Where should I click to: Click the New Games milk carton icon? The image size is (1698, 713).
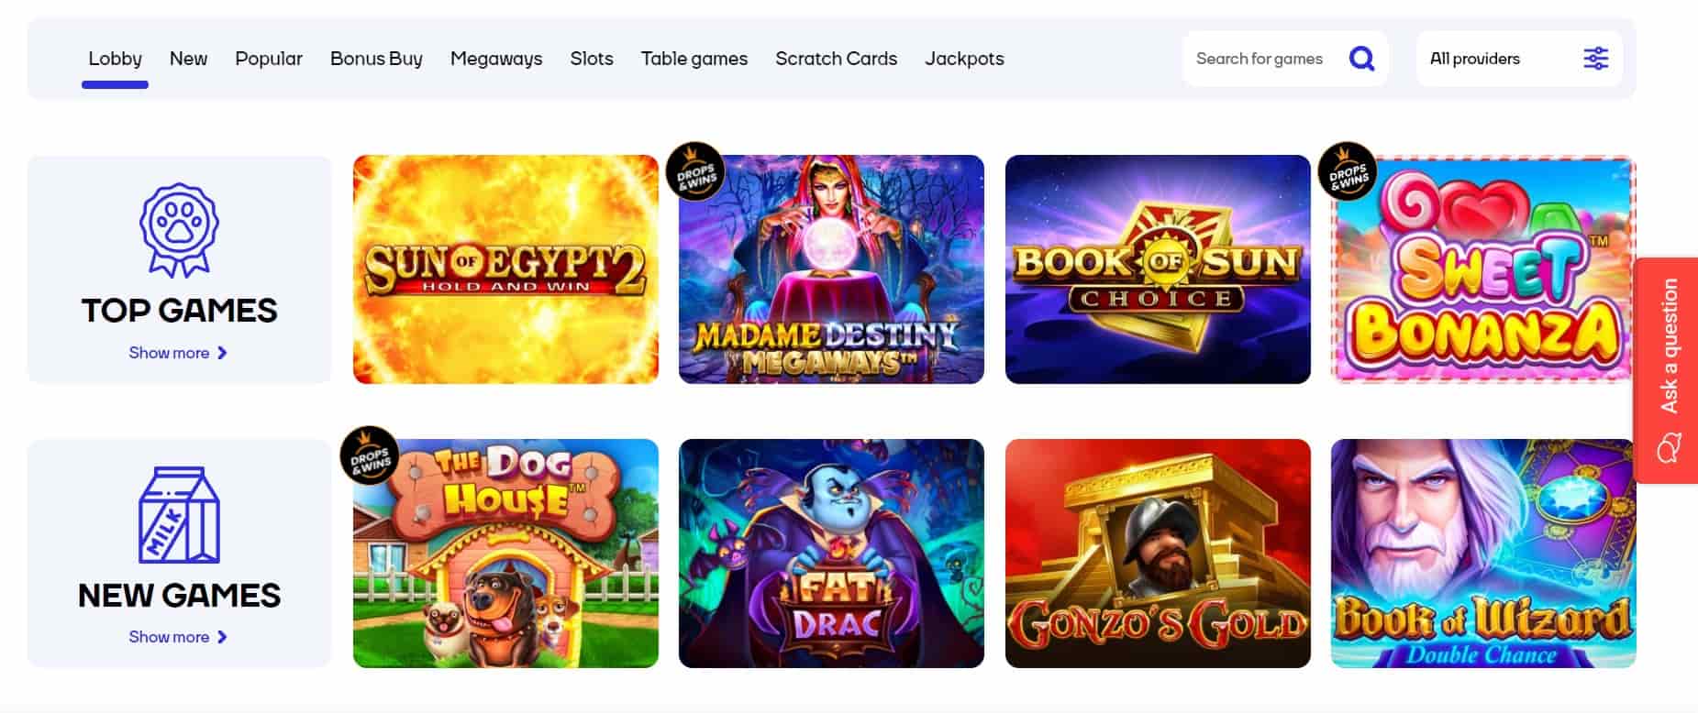coord(179,514)
